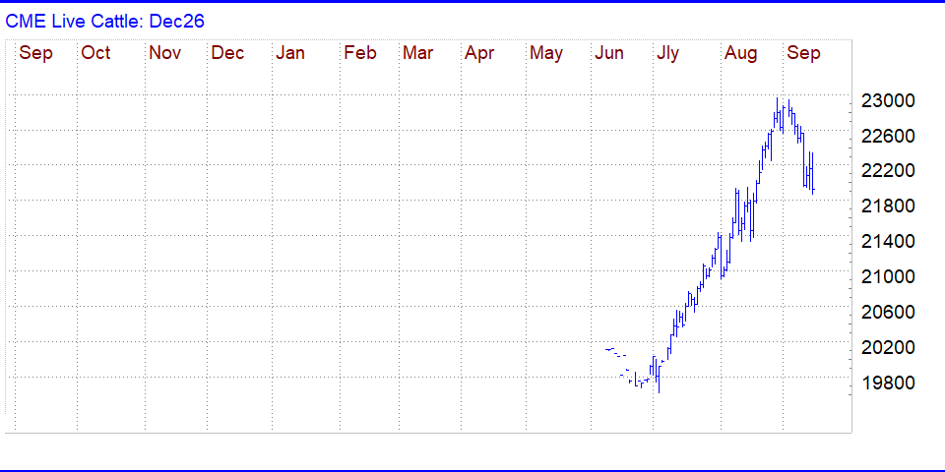
Task: Click the 'Oct' month label
Action: (x=95, y=53)
